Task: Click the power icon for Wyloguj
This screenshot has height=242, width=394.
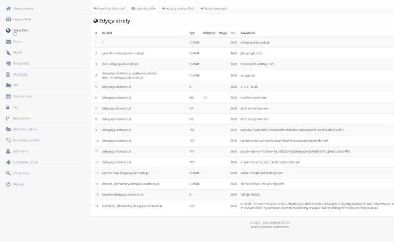Action: 8,184
